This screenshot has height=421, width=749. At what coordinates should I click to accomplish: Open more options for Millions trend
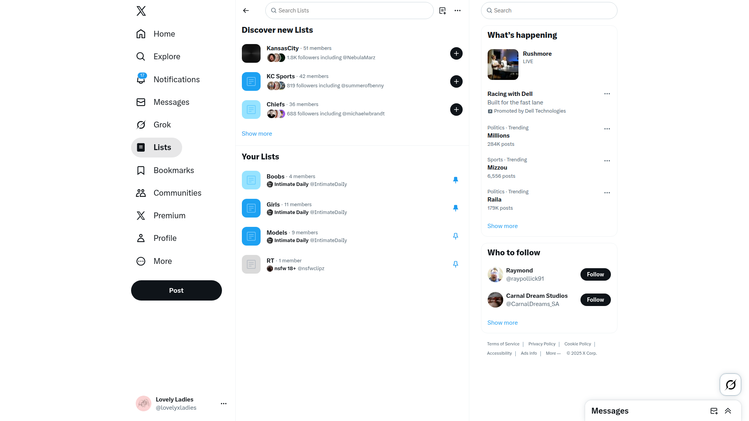click(x=607, y=129)
